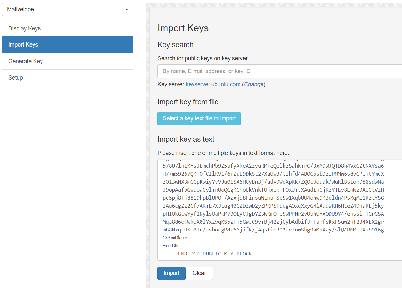This screenshot has height=288, width=402.
Task: Click Change to switch key server
Action: [x=254, y=84]
